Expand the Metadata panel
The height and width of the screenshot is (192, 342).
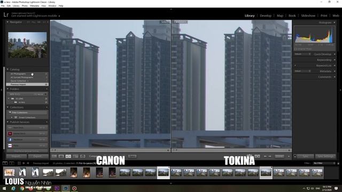coord(335,71)
